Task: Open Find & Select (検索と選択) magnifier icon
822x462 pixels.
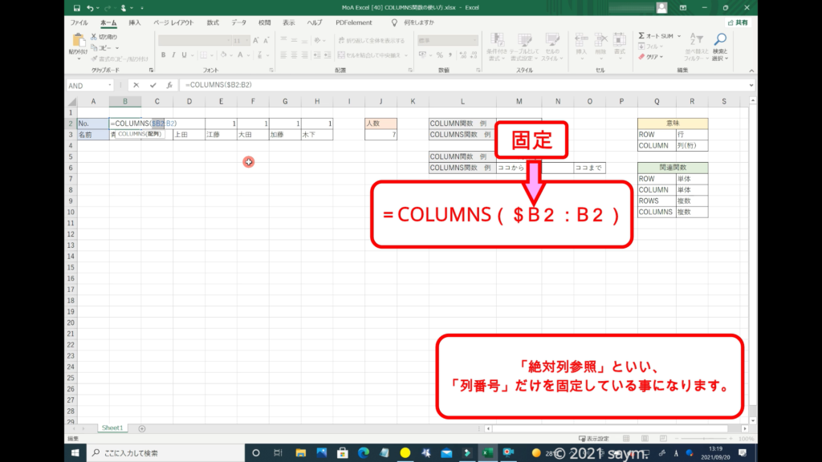Action: click(720, 39)
